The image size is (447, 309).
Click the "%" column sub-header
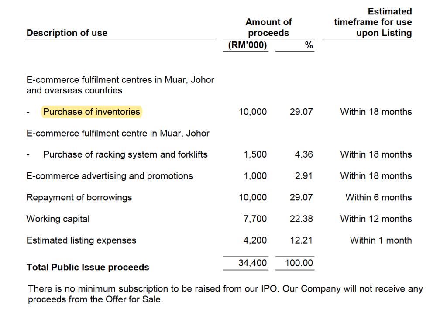coord(309,45)
